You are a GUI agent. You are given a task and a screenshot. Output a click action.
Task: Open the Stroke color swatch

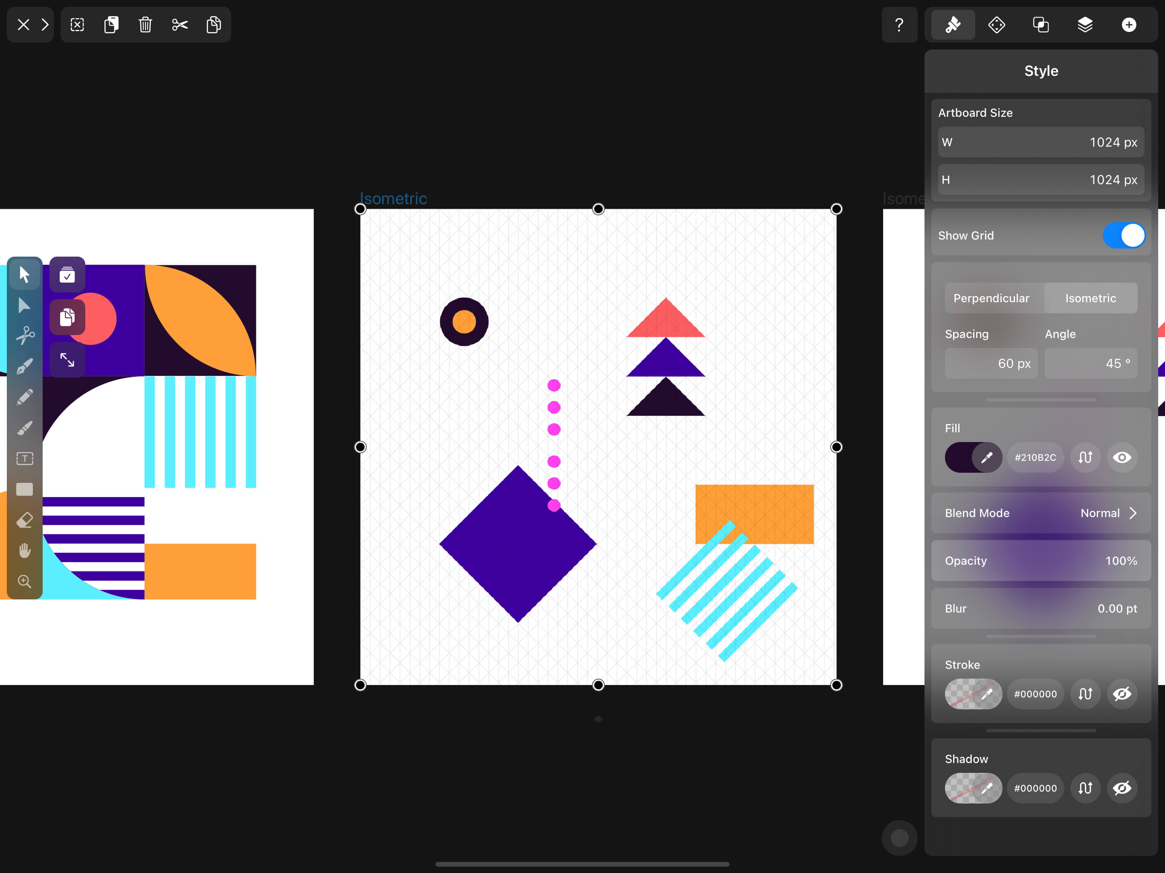point(973,694)
